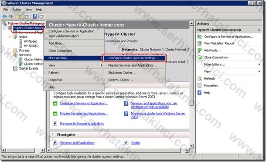Click tree pane horizontal scrollbar right arrow
This screenshot has height=162, width=266.
[43, 150]
